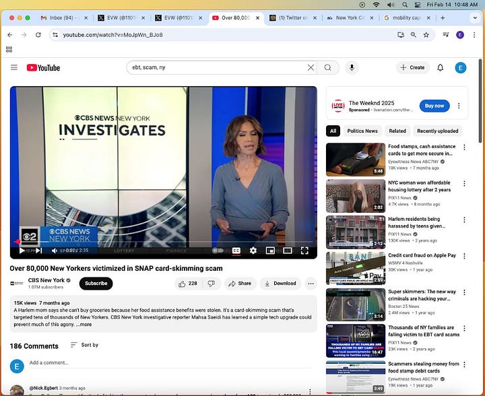485x396 pixels.
Task: Toggle closed captions in the player
Action: tap(236, 251)
